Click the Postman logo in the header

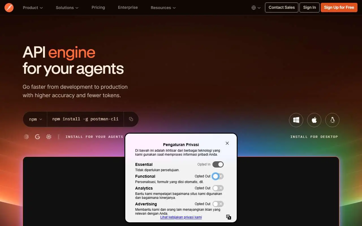point(9,8)
